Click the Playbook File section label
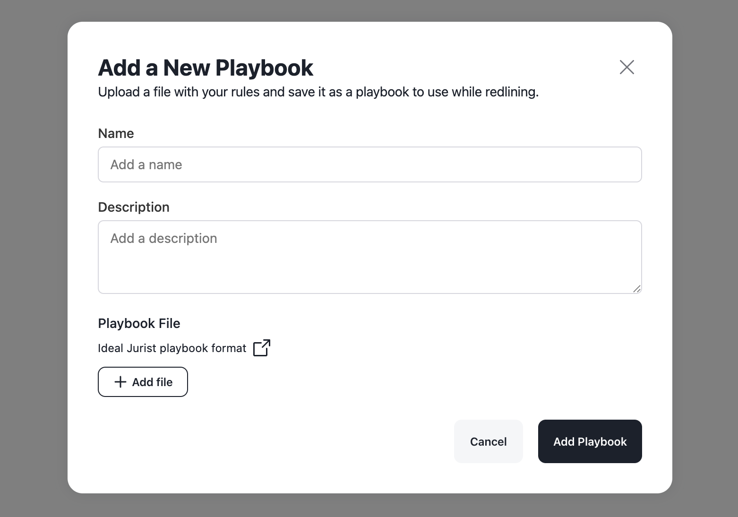This screenshot has width=738, height=517. tap(139, 323)
